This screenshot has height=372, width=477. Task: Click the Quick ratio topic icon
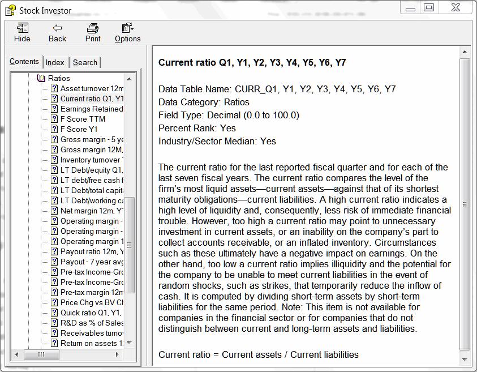pyautogui.click(x=54, y=313)
